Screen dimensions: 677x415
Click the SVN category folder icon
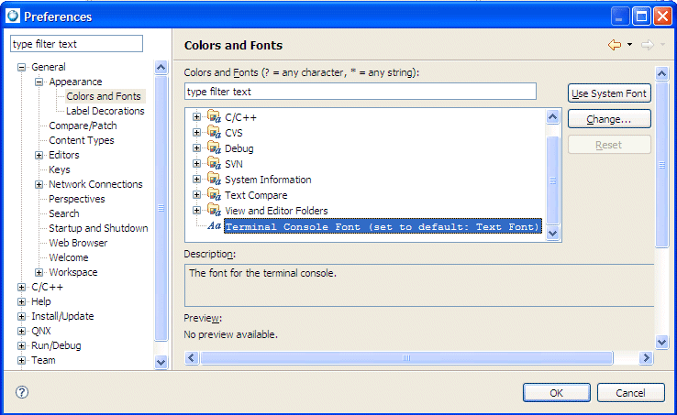pyautogui.click(x=214, y=164)
